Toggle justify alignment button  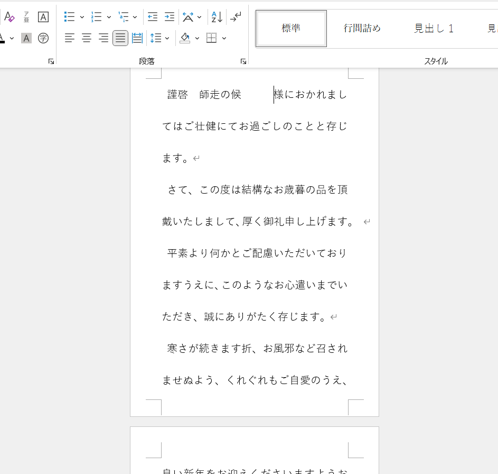120,38
